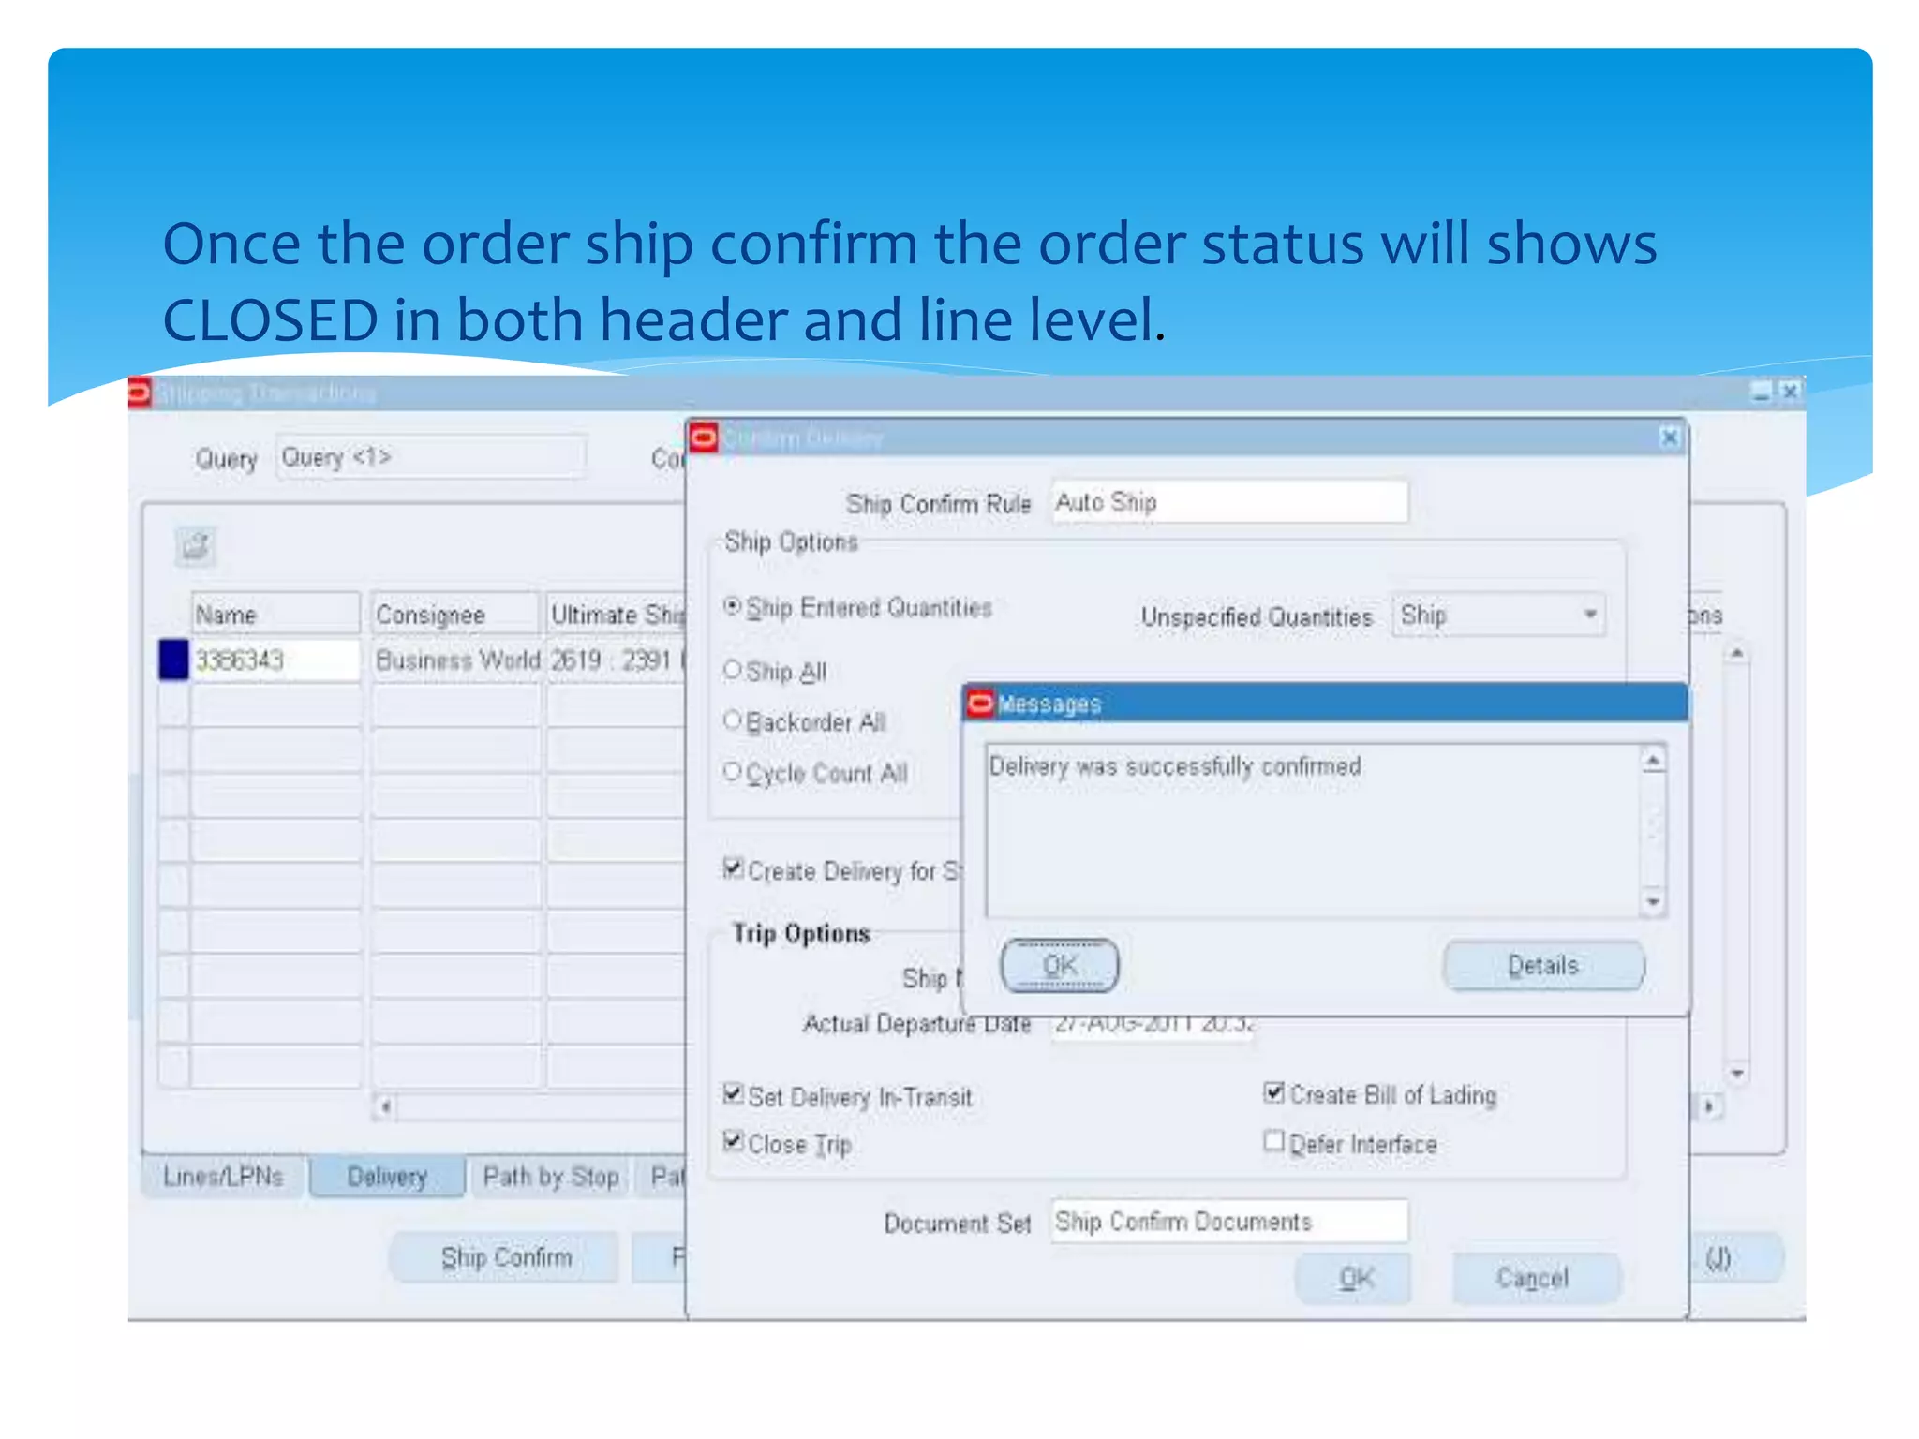The image size is (1919, 1439).
Task: Select the Ship All radio option
Action: tap(733, 671)
